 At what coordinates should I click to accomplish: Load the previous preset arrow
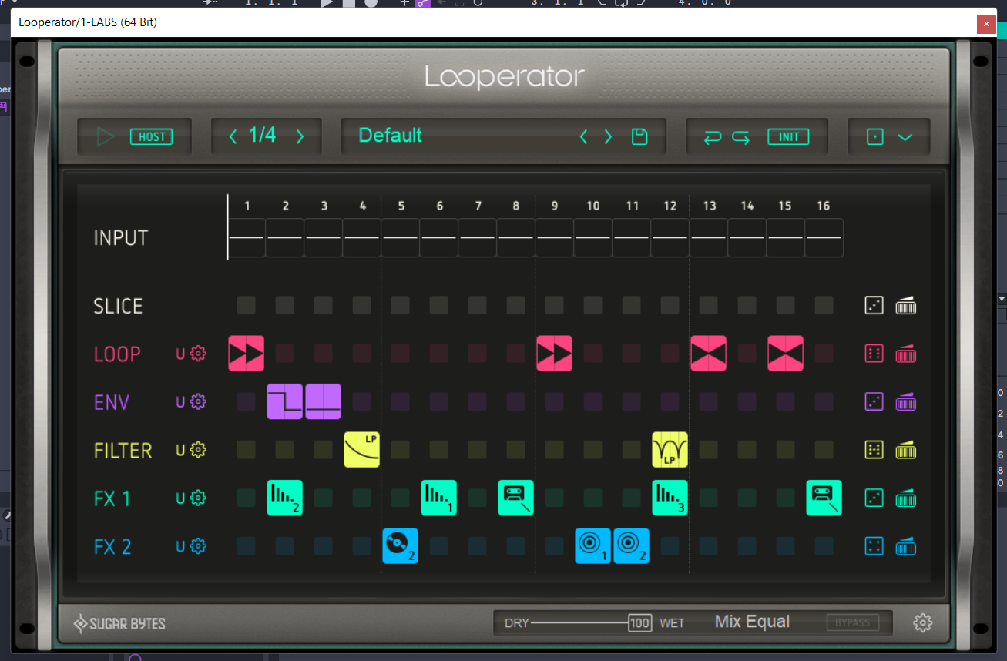[x=583, y=137]
